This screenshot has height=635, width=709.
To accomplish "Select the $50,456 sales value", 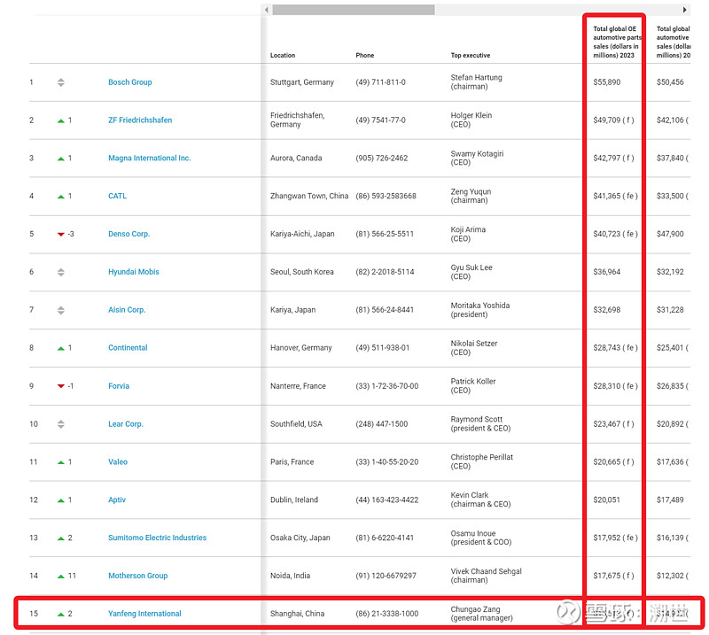I will point(670,81).
